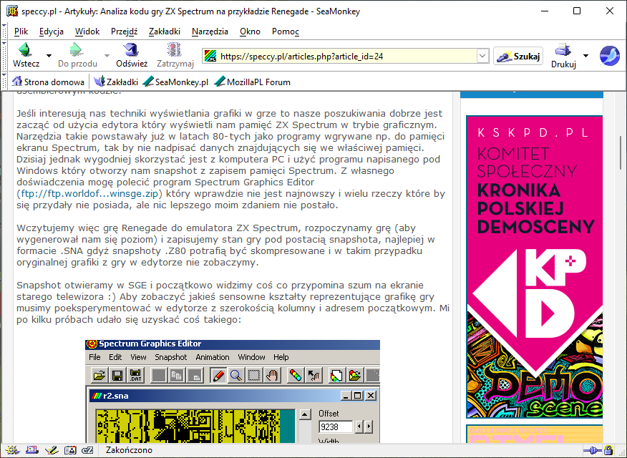Open the Pomoc menu
This screenshot has height=458, width=627.
[x=286, y=31]
